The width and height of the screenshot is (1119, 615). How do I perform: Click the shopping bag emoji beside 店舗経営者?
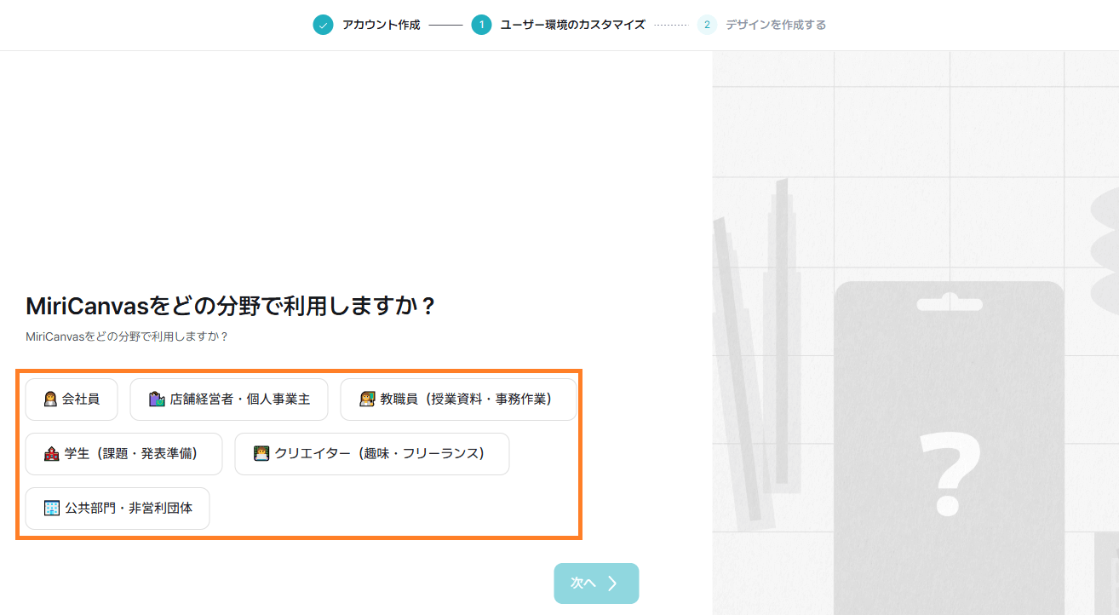pos(156,399)
